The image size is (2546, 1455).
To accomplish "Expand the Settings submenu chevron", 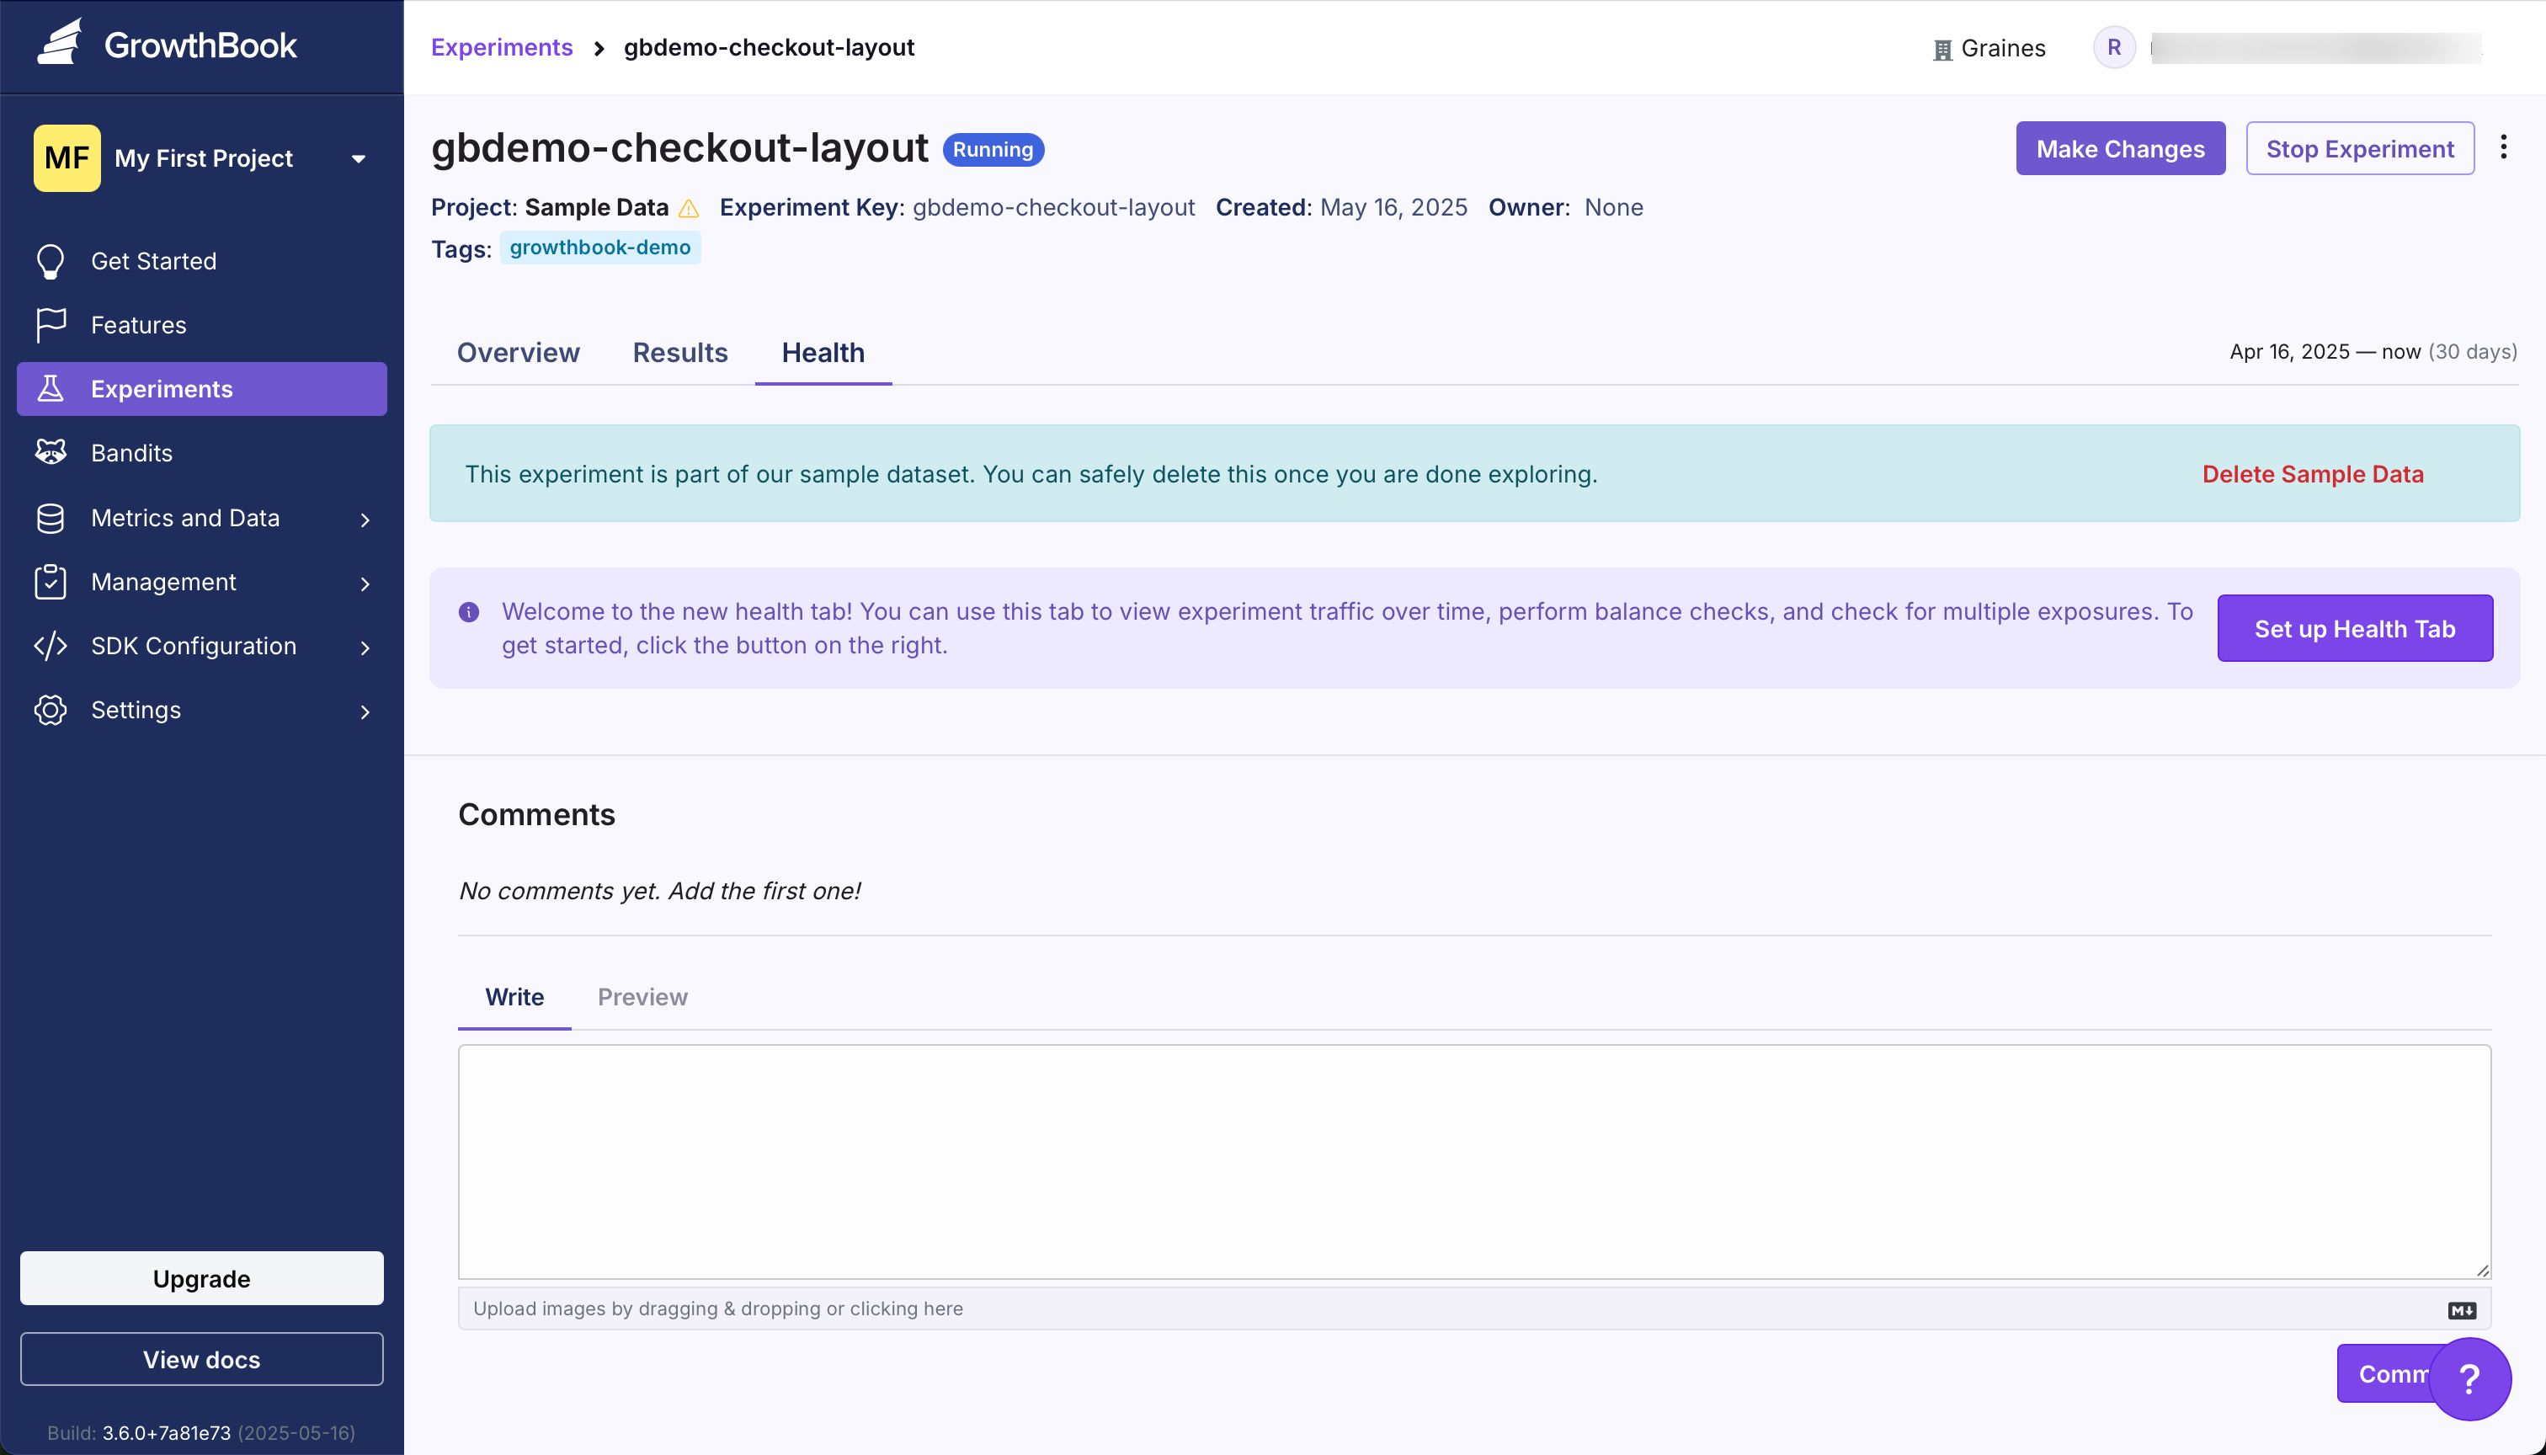I will (x=365, y=712).
